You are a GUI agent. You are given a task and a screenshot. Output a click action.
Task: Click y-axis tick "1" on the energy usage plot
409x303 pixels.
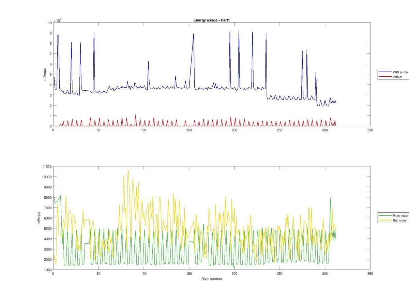(x=50, y=116)
